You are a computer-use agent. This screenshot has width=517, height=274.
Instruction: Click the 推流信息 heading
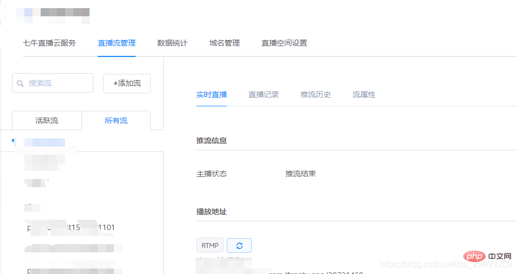(x=212, y=141)
